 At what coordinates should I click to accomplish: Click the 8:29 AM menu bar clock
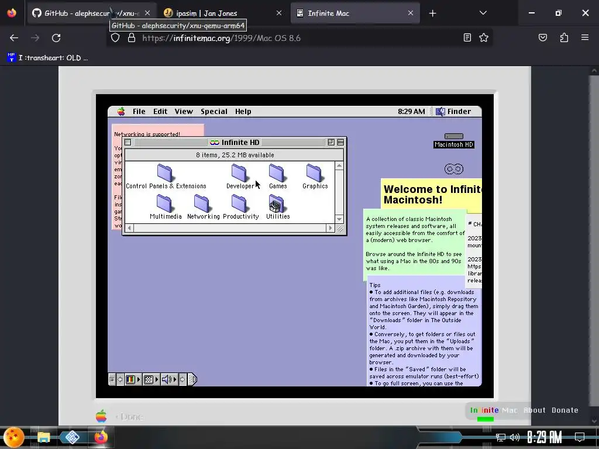(411, 112)
